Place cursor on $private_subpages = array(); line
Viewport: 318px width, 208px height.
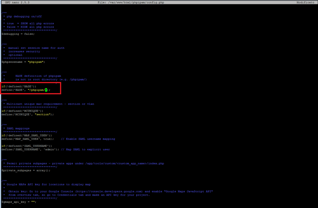(x=26, y=170)
